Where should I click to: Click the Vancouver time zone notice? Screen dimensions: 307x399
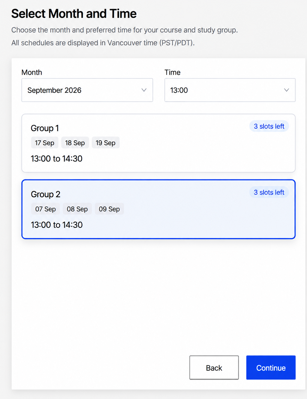tap(103, 43)
